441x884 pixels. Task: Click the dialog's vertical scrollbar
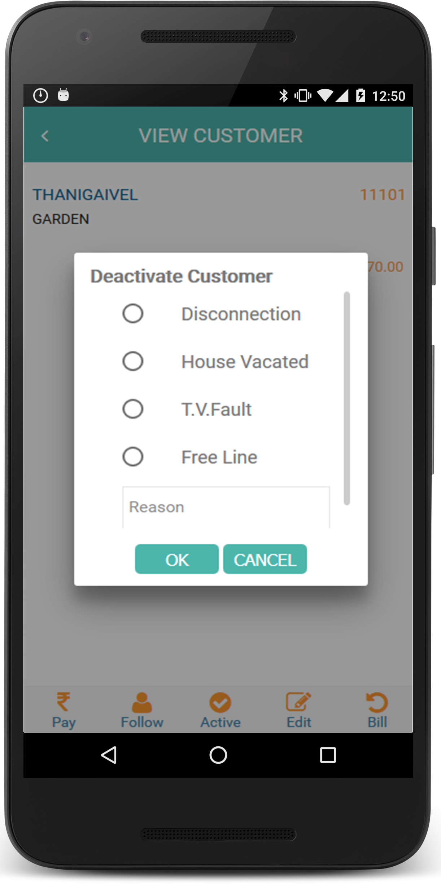click(x=347, y=398)
